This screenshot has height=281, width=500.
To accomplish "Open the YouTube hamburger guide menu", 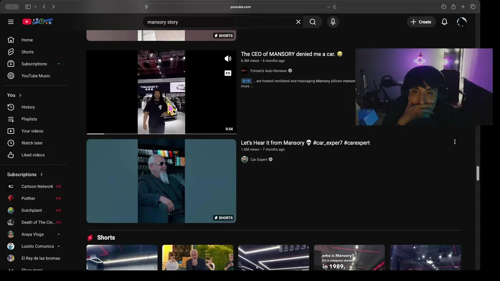I will (x=11, y=22).
